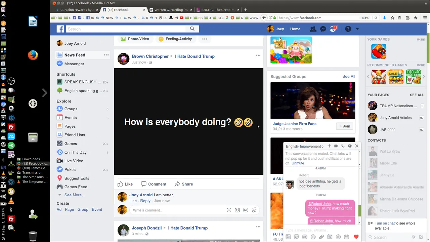
Task: Select Messenger in left sidebar
Action: pyautogui.click(x=74, y=64)
